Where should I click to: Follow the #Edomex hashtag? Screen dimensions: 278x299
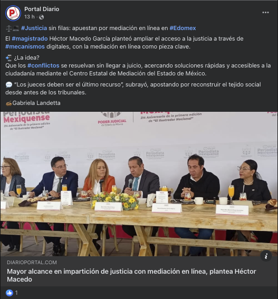point(183,28)
